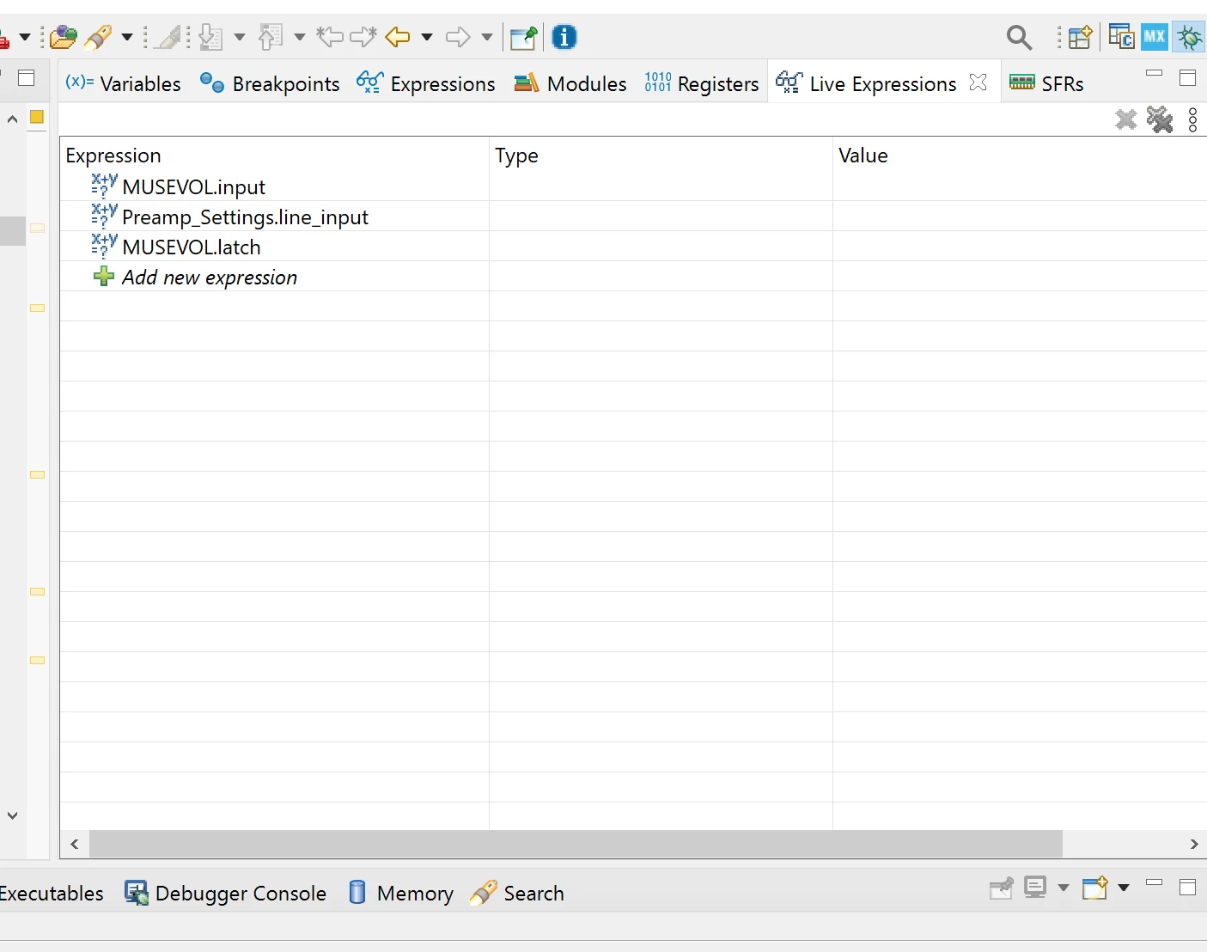Click the blue Information Center icon
Screen dimensions: 1207x952
coord(564,37)
